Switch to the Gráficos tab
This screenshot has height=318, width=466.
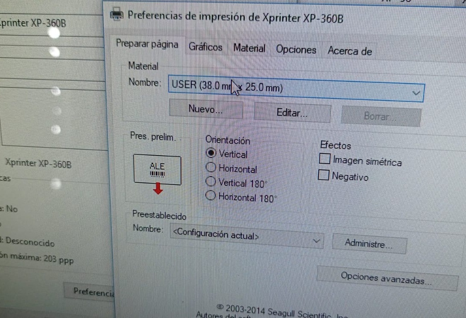coord(205,47)
